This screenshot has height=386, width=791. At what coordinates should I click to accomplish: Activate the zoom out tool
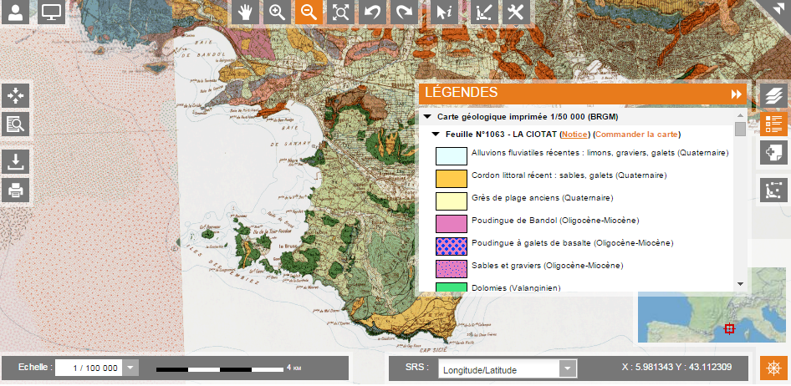click(309, 13)
